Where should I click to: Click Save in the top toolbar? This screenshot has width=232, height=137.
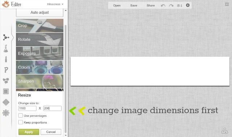point(134,6)
